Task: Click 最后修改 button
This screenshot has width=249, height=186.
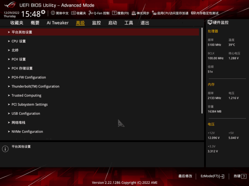Action: (185, 176)
